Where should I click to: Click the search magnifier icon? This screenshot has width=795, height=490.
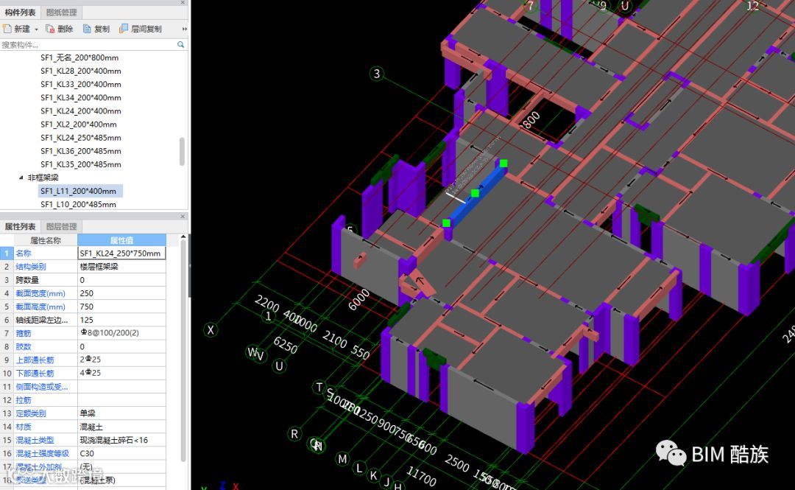pyautogui.click(x=181, y=45)
